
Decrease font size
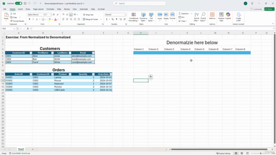(x=58, y=15)
